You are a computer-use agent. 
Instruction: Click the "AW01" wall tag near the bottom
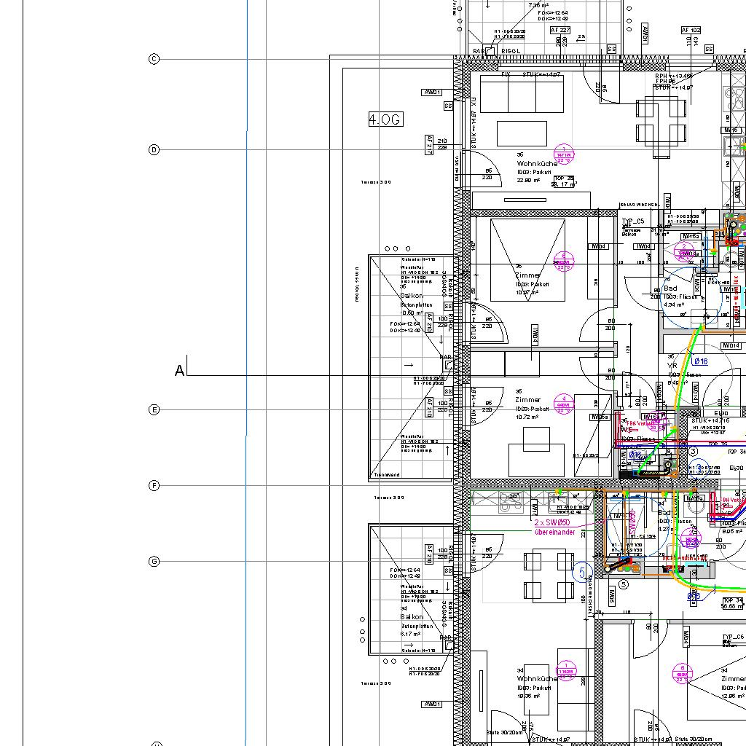(431, 704)
